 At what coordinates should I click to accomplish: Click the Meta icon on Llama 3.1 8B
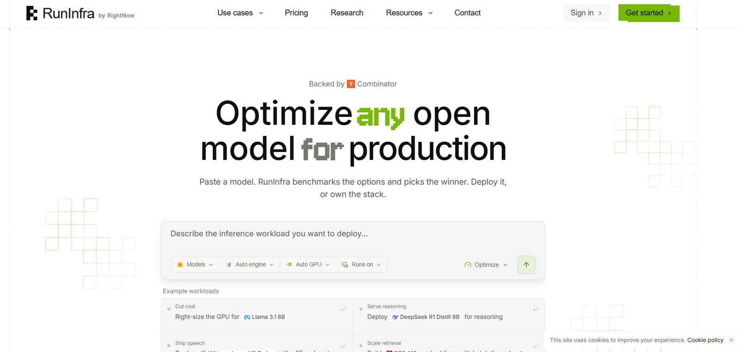click(247, 317)
